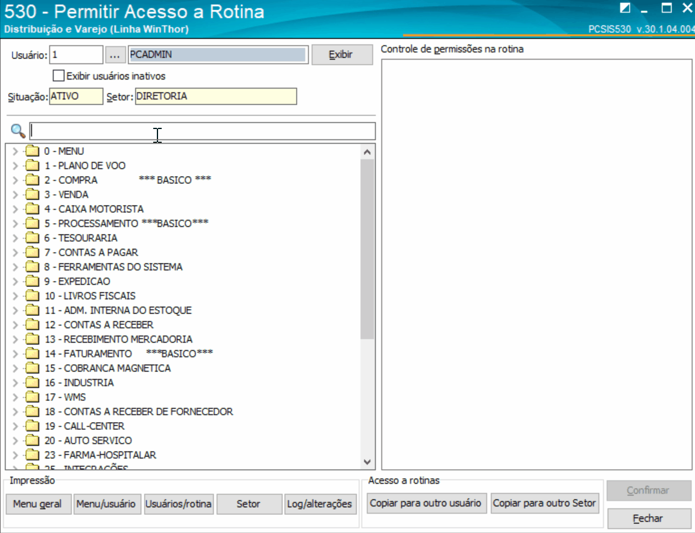Click the Usuário code input field
Image resolution: width=695 pixels, height=533 pixels.
pyautogui.click(x=76, y=55)
